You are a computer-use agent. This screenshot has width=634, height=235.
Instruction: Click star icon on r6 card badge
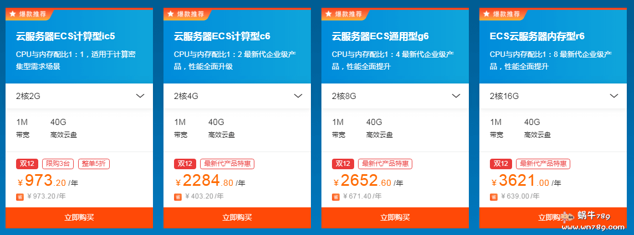pos(487,14)
